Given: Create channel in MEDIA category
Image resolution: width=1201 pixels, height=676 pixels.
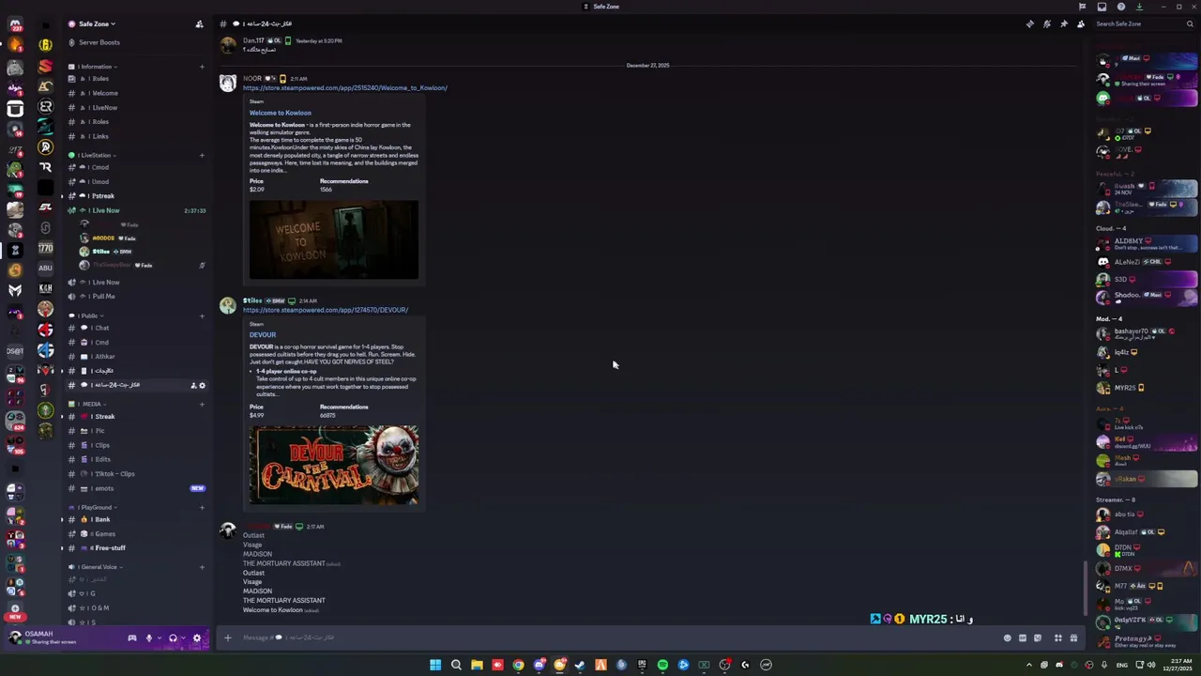Looking at the screenshot, I should 202,404.
